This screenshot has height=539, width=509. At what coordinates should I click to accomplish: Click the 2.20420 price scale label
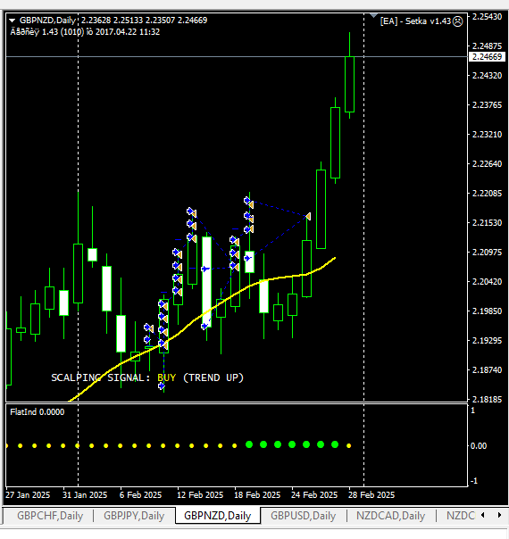(x=487, y=281)
